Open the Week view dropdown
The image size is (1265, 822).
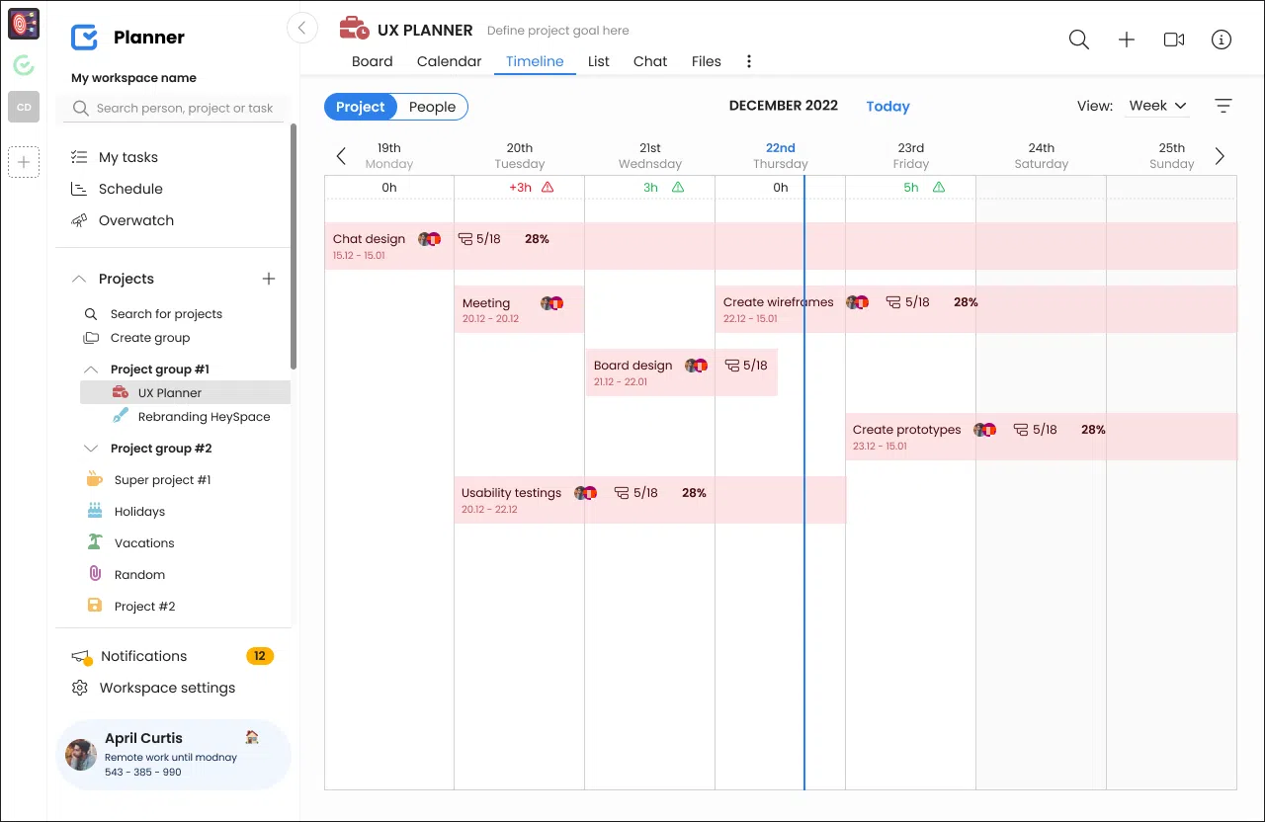tap(1156, 106)
